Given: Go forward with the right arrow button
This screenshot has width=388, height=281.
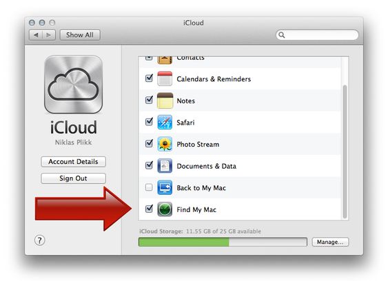Looking at the screenshot, I should (x=49, y=35).
